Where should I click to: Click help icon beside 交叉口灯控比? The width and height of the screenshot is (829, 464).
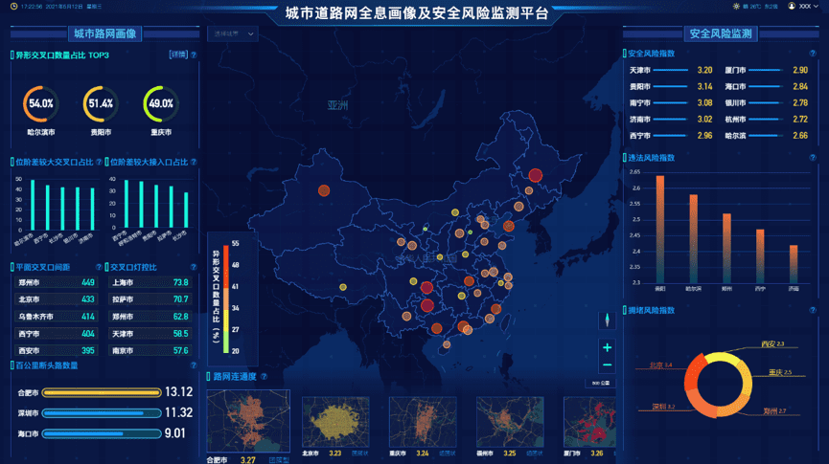click(x=194, y=267)
